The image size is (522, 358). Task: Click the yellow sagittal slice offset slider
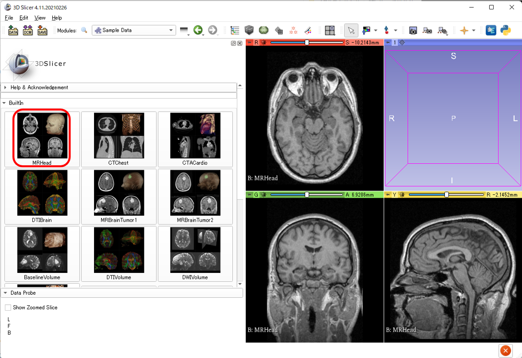[x=446, y=195]
